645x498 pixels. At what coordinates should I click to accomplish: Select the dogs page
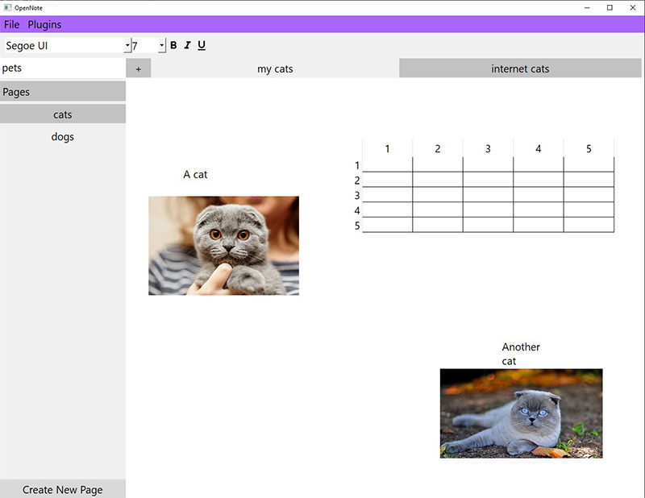pyautogui.click(x=63, y=136)
